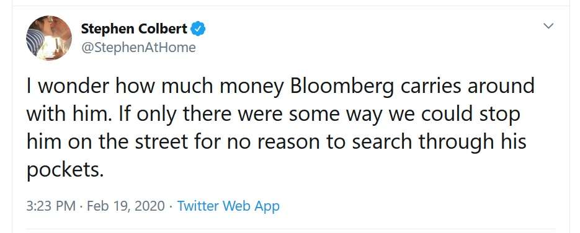Click the phrase 'carries around' in the tweet
580x233 pixels.
tap(467, 87)
